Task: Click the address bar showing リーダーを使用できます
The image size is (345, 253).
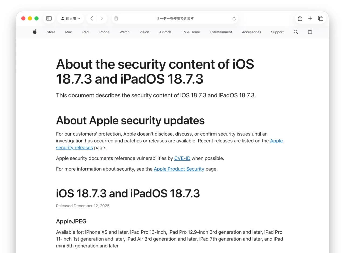Action: 175,18
